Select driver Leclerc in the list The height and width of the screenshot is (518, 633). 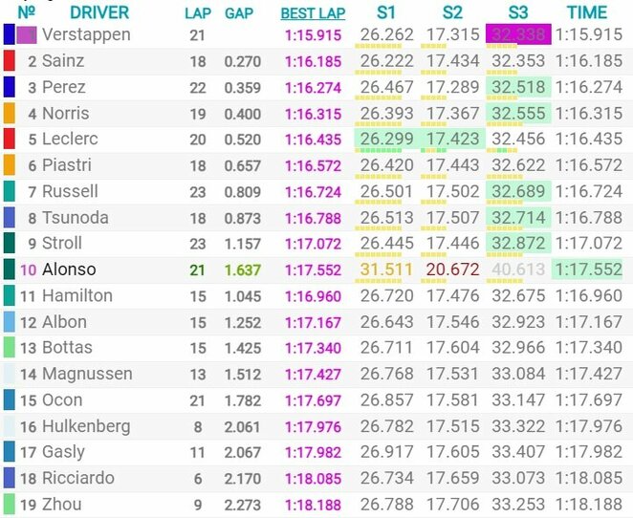[70, 140]
